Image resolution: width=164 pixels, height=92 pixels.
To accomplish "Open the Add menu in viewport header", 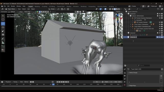I will pyautogui.click(x=28, y=9).
